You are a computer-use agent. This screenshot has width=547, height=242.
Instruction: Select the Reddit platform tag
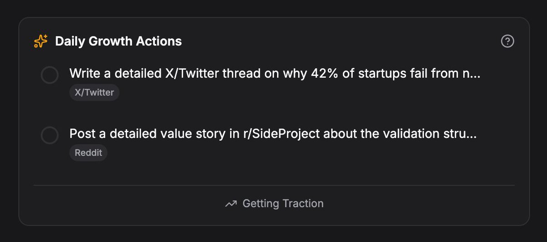[88, 153]
